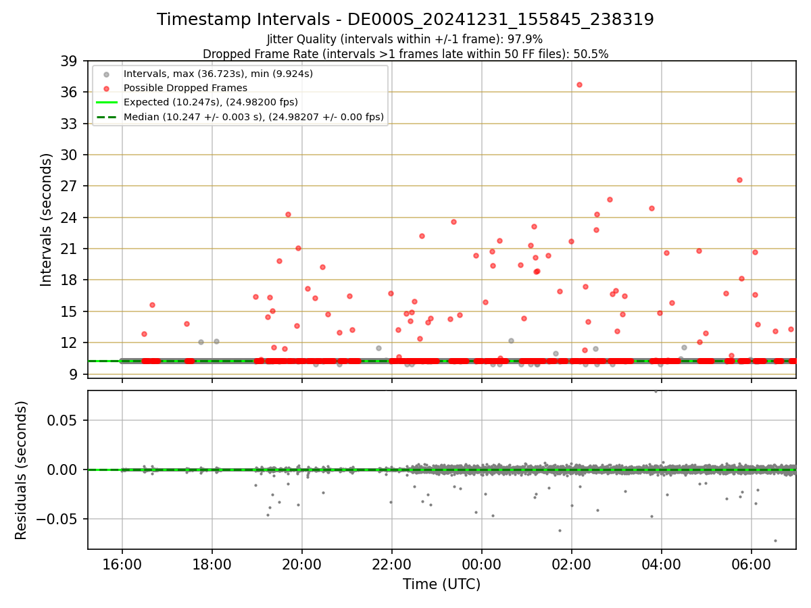This screenshot has height=608, width=811.
Task: Click the plot title 'Timestamp Intervals - DE000S_20241231_155845_238319'
Action: click(405, 20)
